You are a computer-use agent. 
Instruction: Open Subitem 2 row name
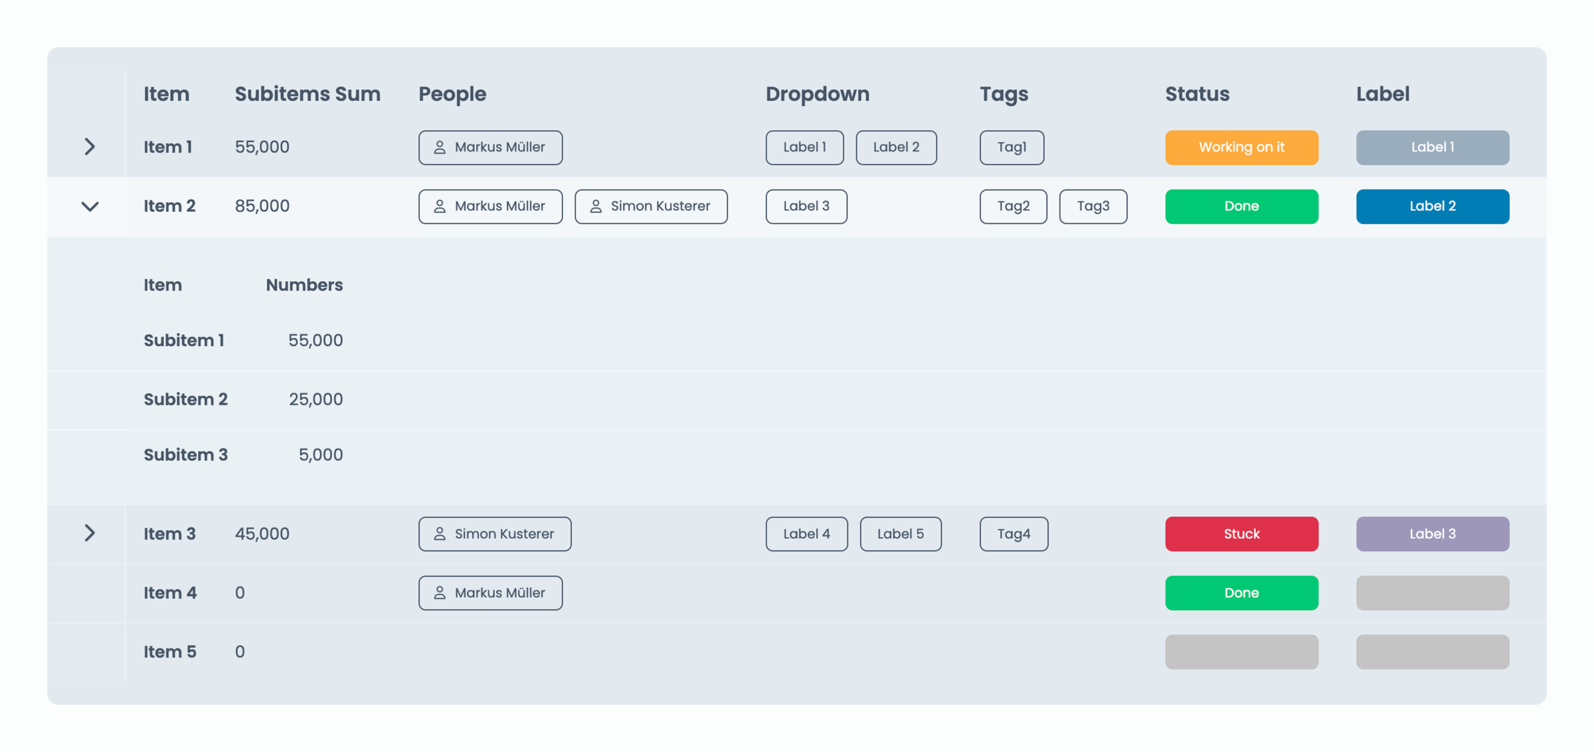(x=185, y=399)
